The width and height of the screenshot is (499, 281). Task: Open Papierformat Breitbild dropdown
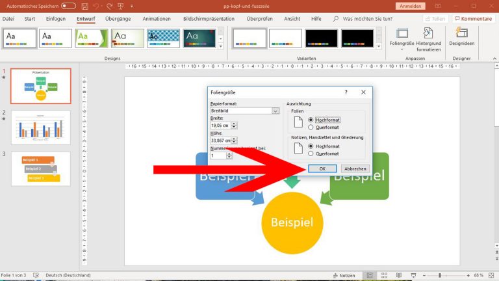(275, 111)
